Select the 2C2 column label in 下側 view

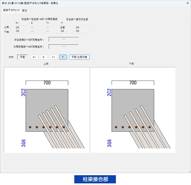(109, 92)
